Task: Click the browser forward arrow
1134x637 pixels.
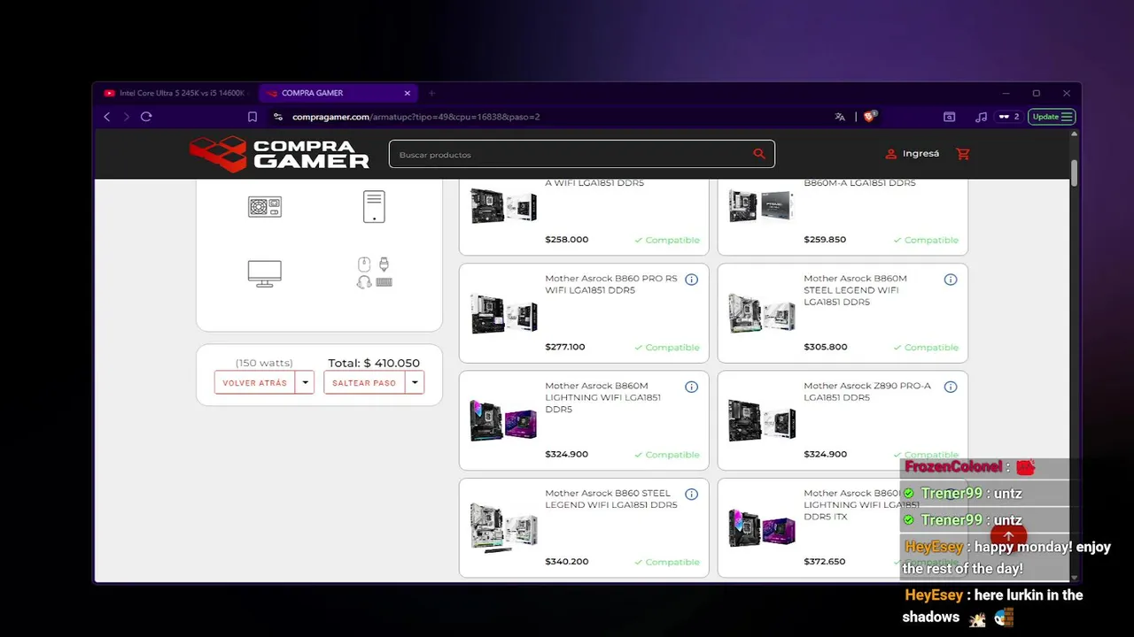Action: (127, 117)
